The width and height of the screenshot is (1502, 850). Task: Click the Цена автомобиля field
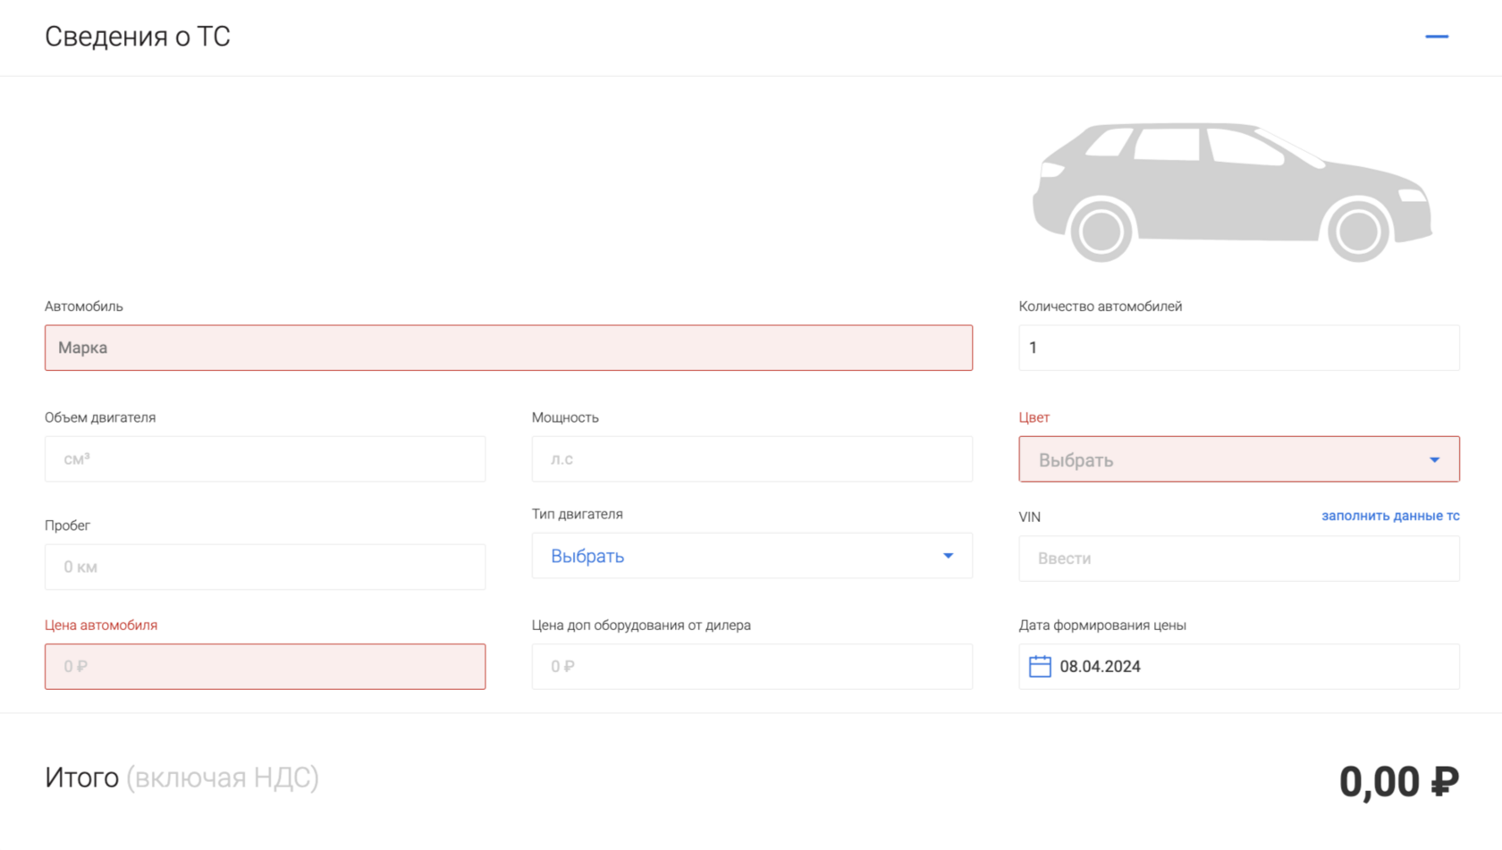(x=265, y=667)
